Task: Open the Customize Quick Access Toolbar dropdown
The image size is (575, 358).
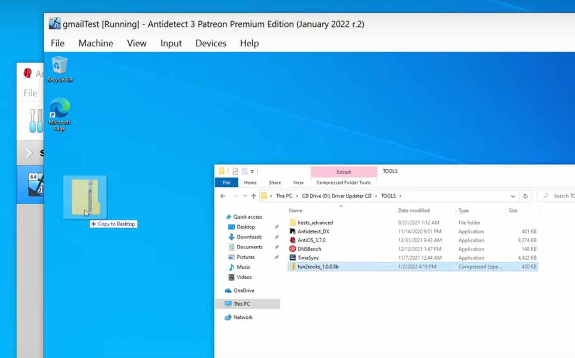Action: (252, 171)
